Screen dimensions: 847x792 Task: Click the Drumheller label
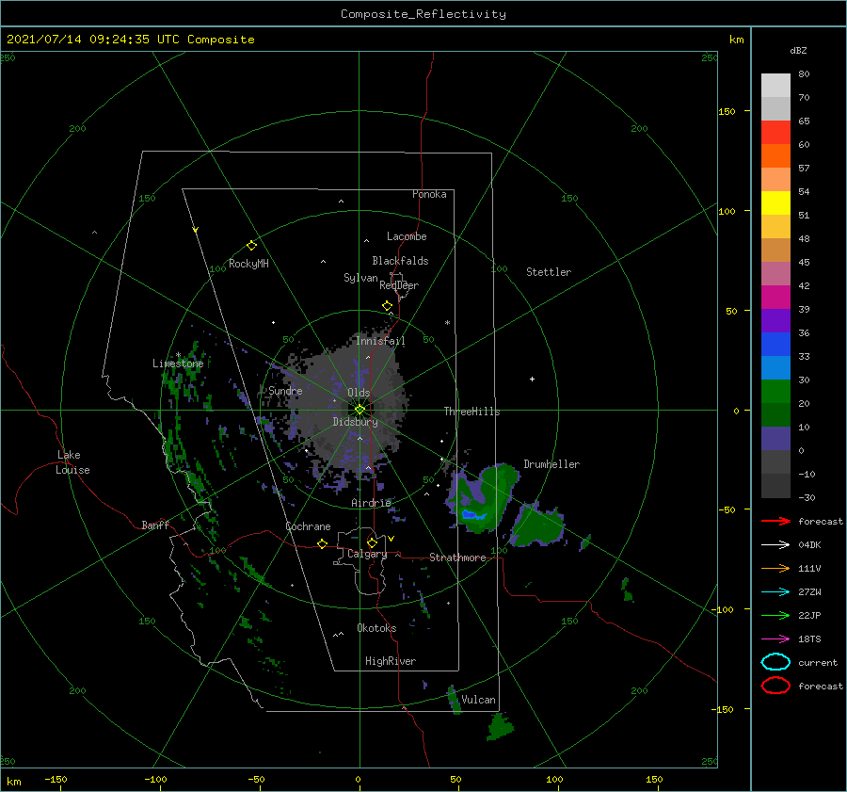[551, 464]
